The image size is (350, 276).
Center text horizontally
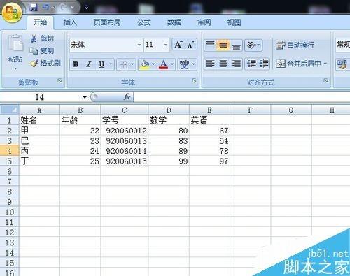pyautogui.click(x=223, y=64)
